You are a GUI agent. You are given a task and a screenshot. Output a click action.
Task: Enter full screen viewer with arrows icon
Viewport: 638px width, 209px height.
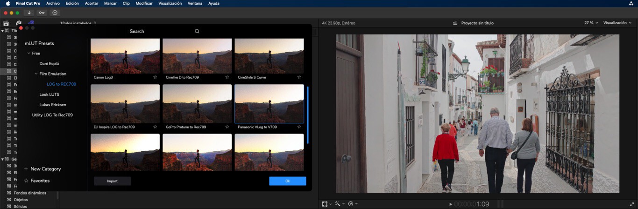pyautogui.click(x=632, y=204)
